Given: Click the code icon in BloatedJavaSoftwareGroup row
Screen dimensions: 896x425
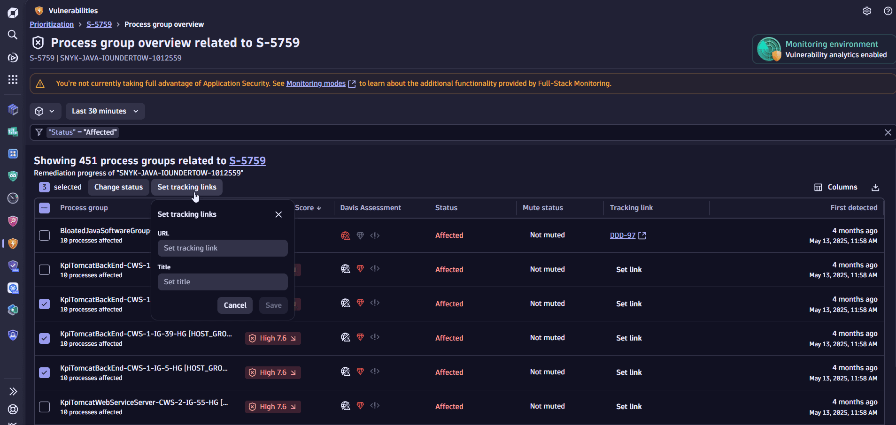Looking at the screenshot, I should coord(375,235).
